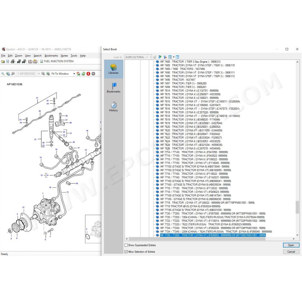Open the Tools menu

click(74, 56)
